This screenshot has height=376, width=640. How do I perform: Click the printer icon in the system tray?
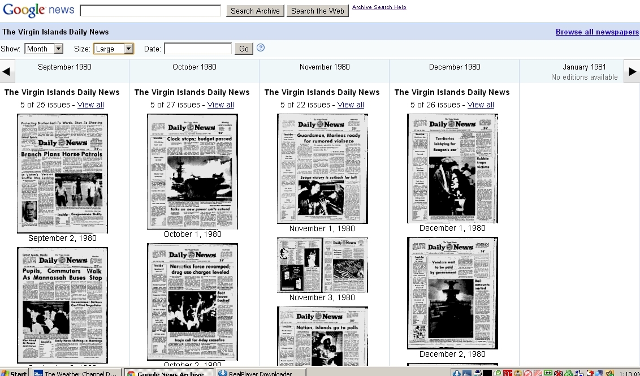click(x=477, y=373)
